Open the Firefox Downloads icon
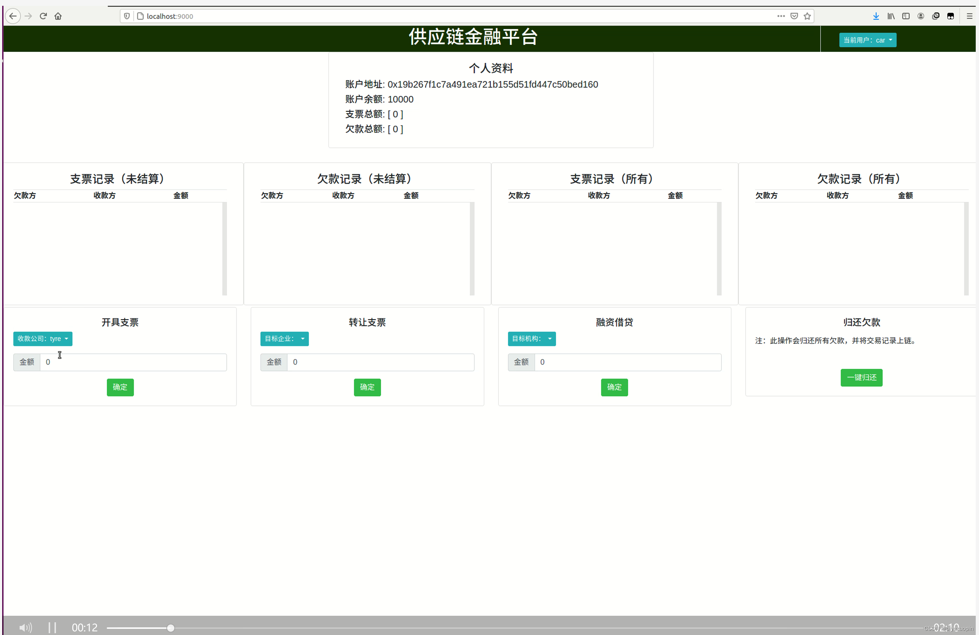 click(x=875, y=16)
